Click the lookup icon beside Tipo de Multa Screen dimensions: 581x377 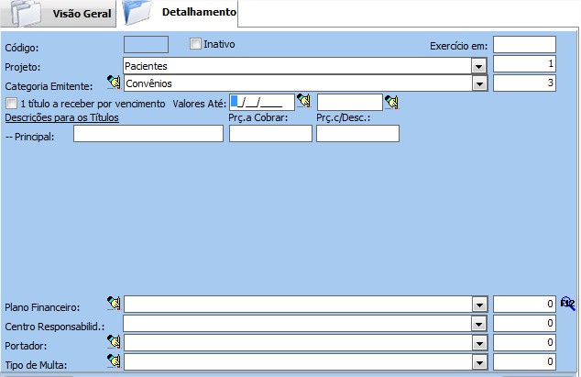pos(114,361)
